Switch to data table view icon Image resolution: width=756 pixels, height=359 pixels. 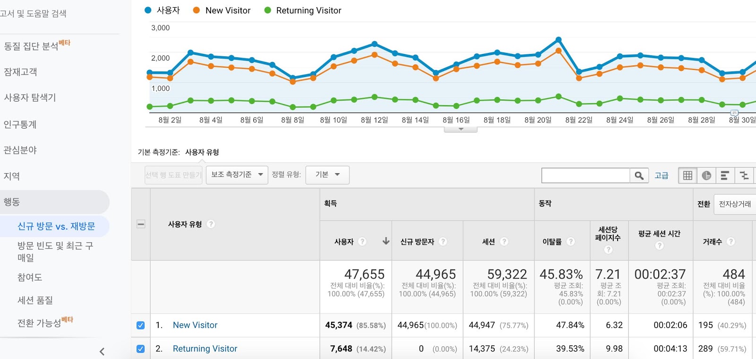[x=687, y=175]
